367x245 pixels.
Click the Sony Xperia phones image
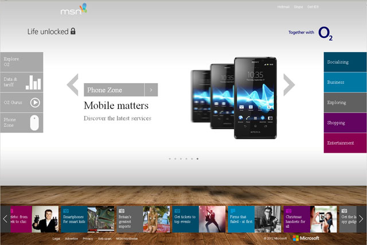234,98
